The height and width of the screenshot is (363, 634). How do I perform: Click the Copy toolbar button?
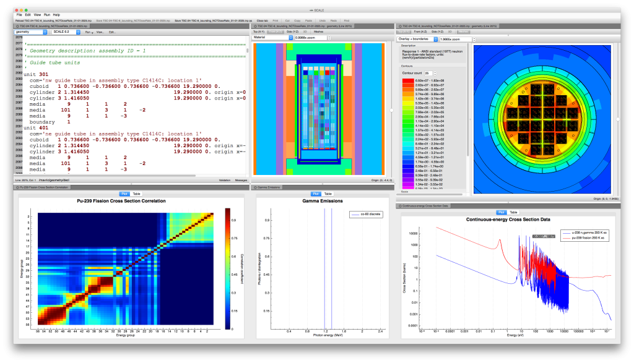point(297,20)
